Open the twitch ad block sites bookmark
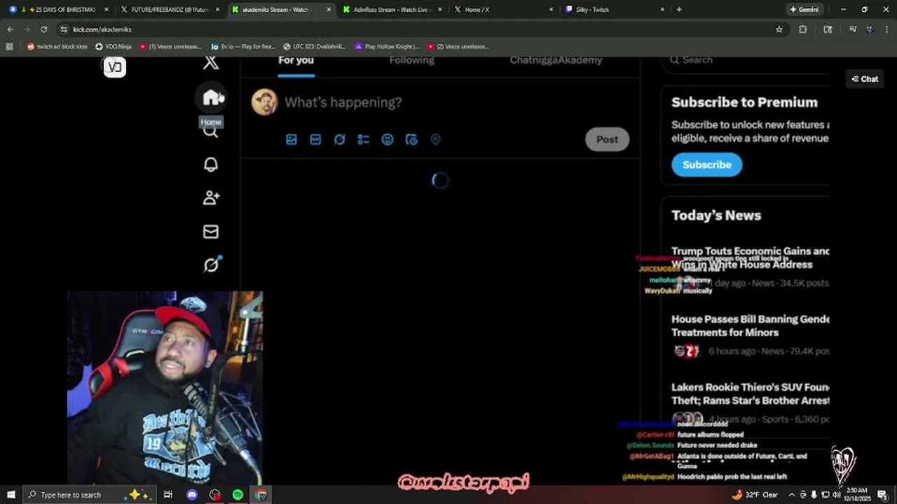The width and height of the screenshot is (897, 504). click(x=57, y=46)
